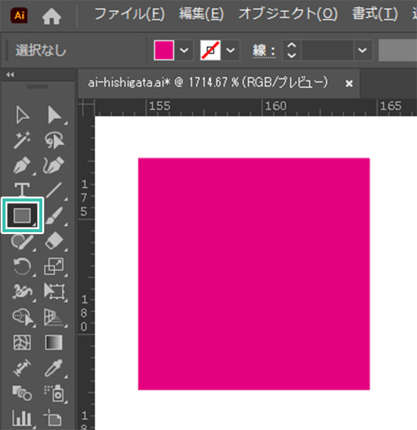417x430 pixels.
Task: Activate the Gradient tool
Action: (x=54, y=342)
